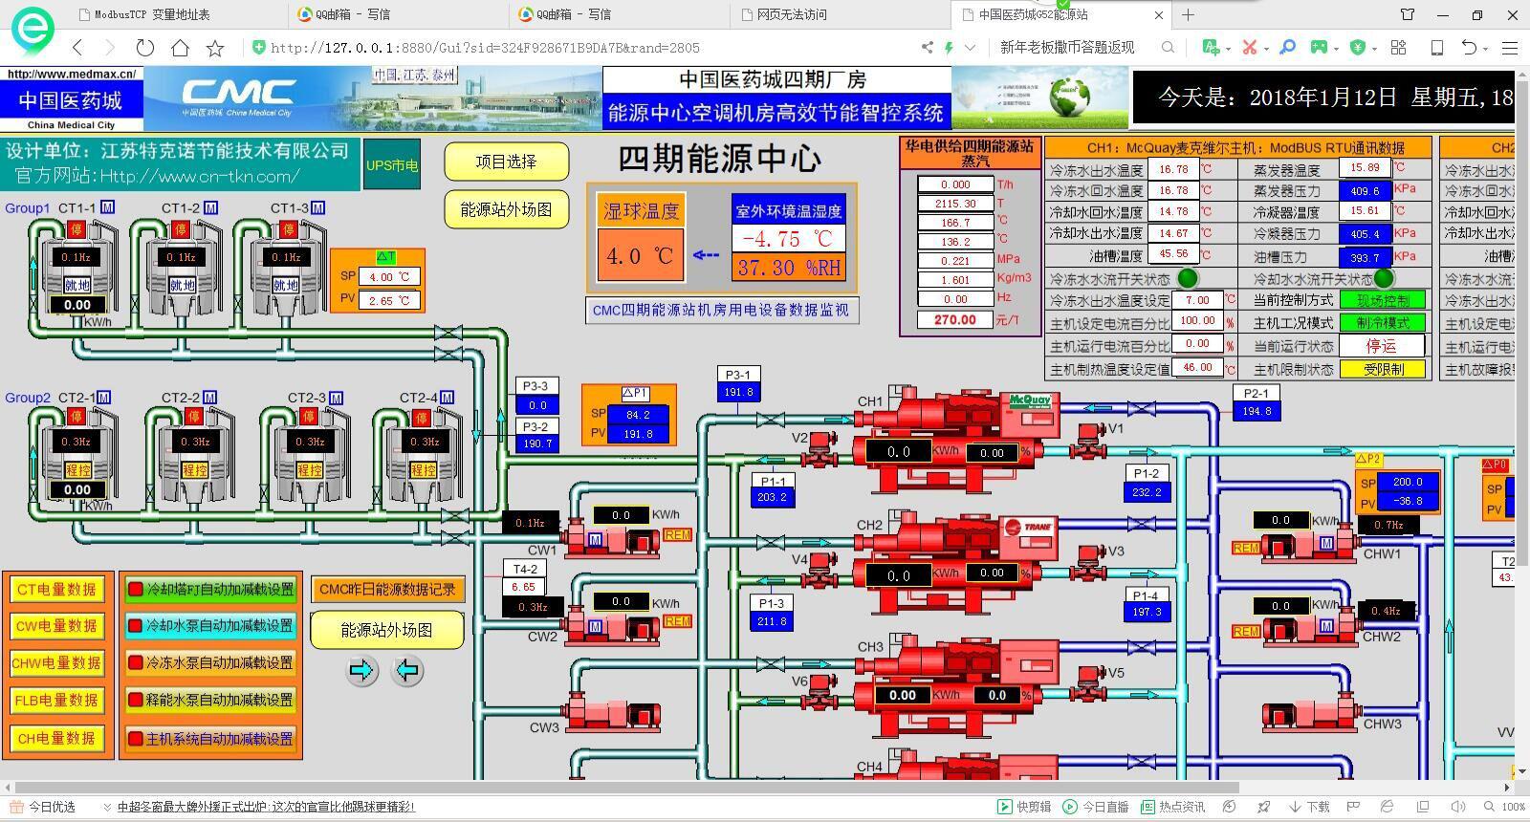Viewport: 1530px width, 822px height.
Task: Toggle 冷冻水泵自动加减载设置 option
Action: point(210,663)
